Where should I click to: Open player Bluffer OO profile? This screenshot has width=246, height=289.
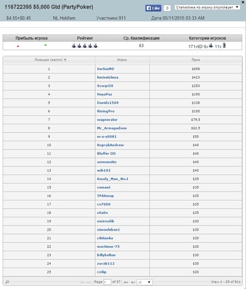(x=106, y=153)
